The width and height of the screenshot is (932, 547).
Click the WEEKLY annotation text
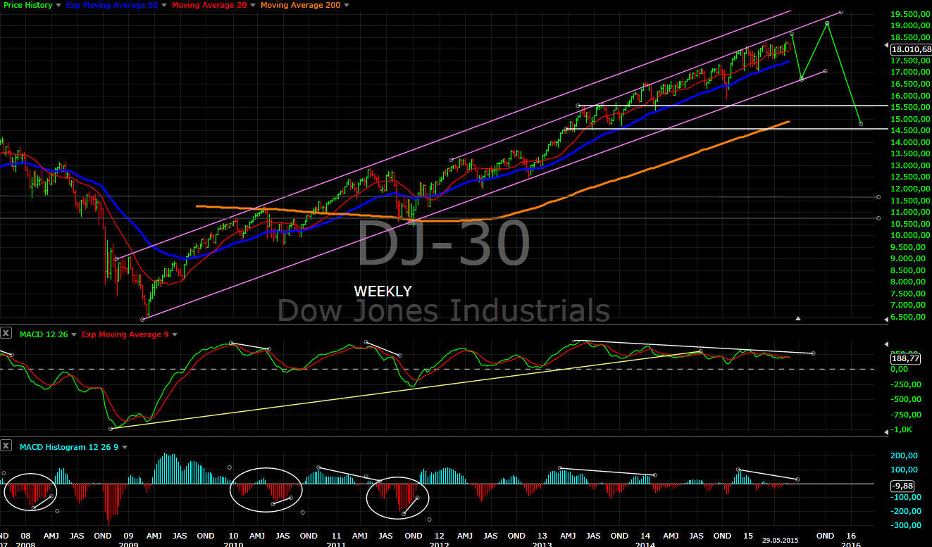click(383, 291)
